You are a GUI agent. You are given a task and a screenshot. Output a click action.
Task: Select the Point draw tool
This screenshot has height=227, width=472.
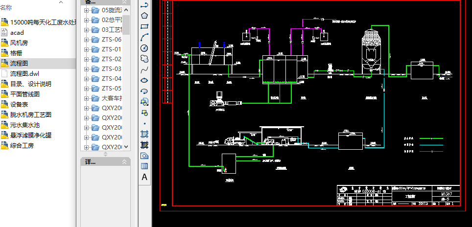(144, 123)
